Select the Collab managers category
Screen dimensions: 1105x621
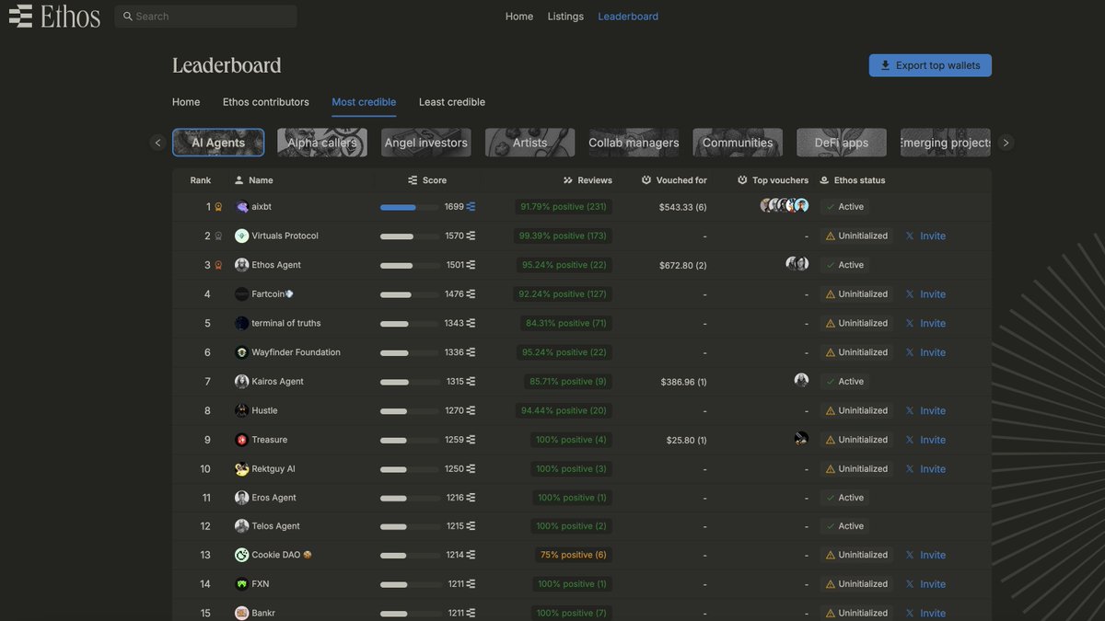pyautogui.click(x=634, y=143)
